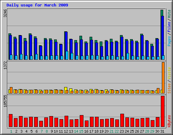Select the blue "Files" legend label

point(169,27)
